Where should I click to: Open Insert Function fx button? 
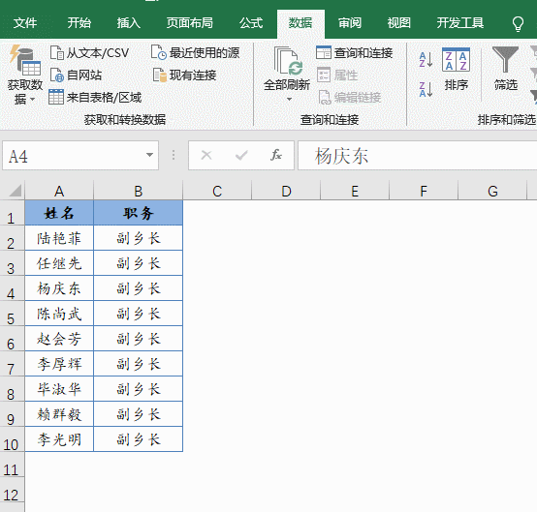click(276, 155)
